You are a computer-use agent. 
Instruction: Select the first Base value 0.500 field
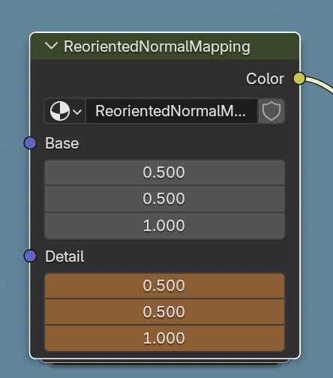coord(164,172)
